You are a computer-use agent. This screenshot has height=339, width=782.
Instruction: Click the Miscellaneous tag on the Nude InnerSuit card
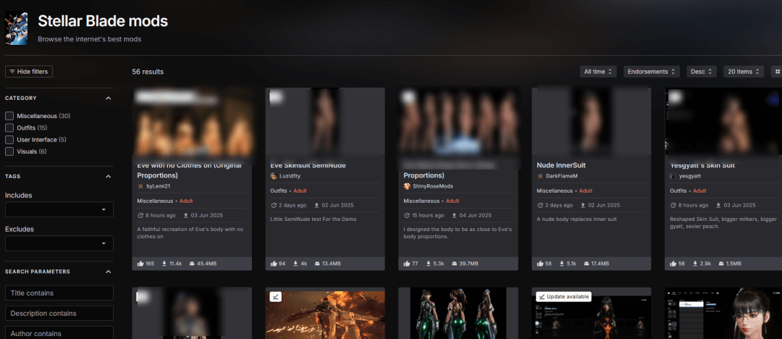[x=555, y=191]
